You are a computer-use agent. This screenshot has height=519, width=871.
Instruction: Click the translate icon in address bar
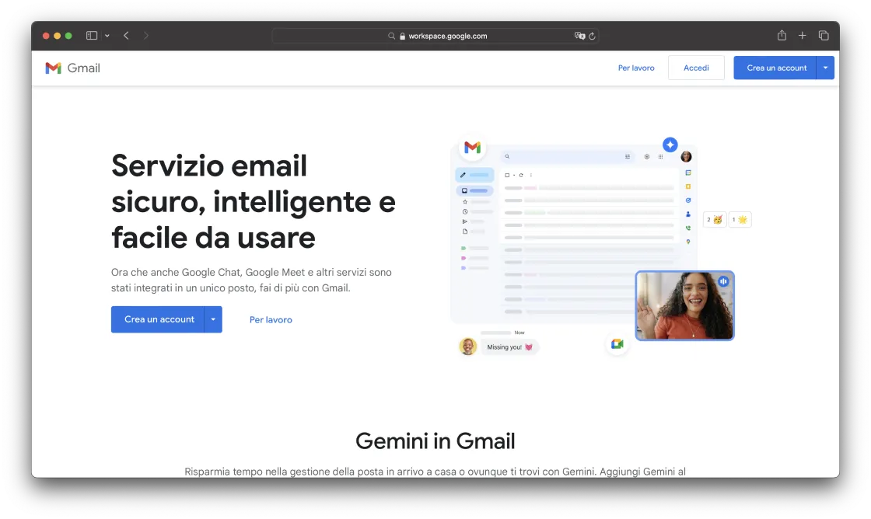pyautogui.click(x=579, y=36)
